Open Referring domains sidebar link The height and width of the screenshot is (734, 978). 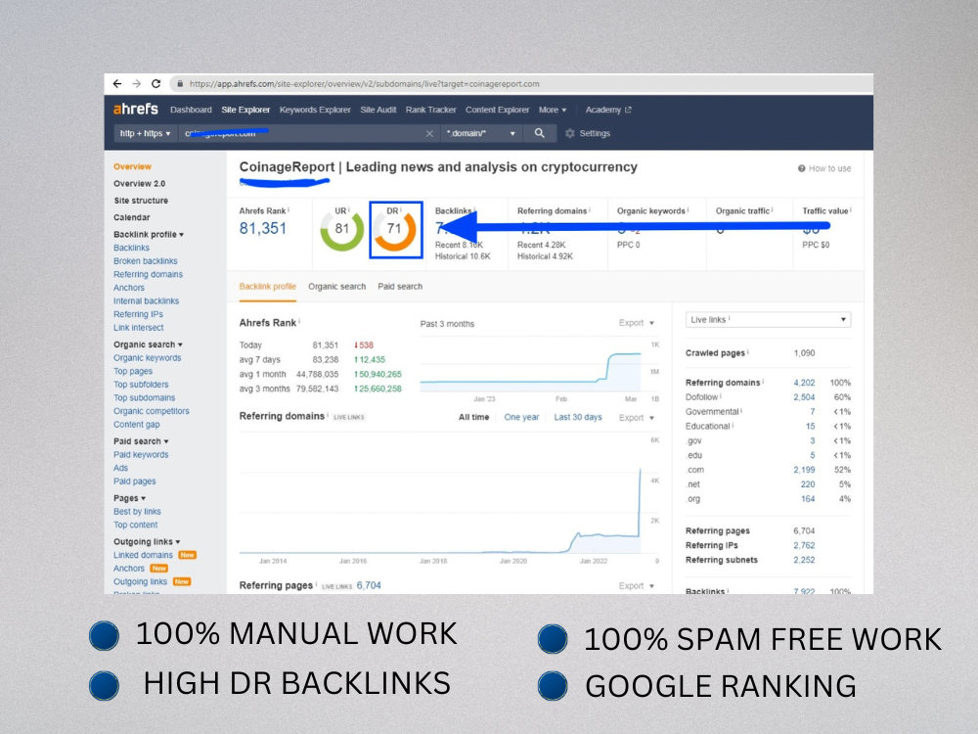tap(148, 274)
